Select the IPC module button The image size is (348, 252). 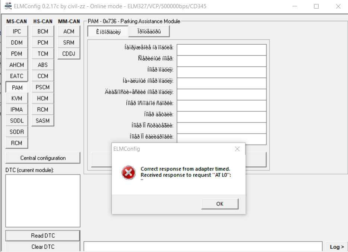[17, 32]
